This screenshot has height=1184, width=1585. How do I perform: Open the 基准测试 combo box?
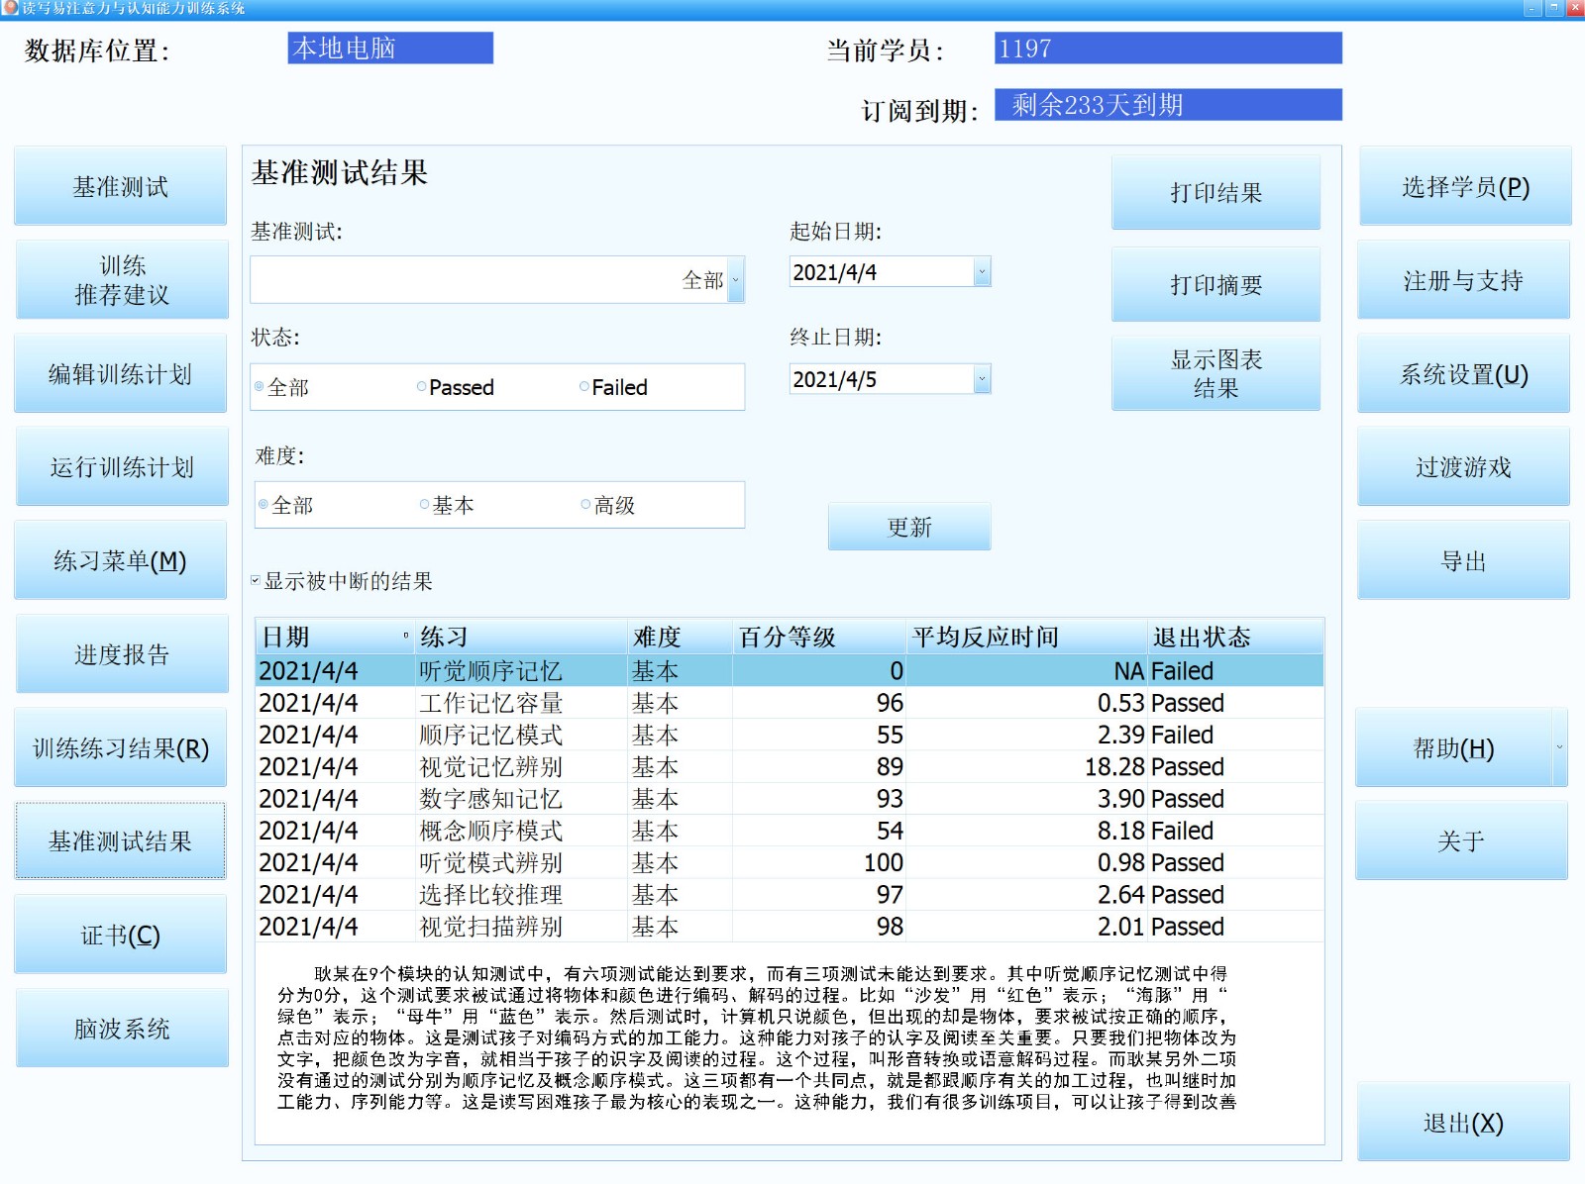(497, 280)
